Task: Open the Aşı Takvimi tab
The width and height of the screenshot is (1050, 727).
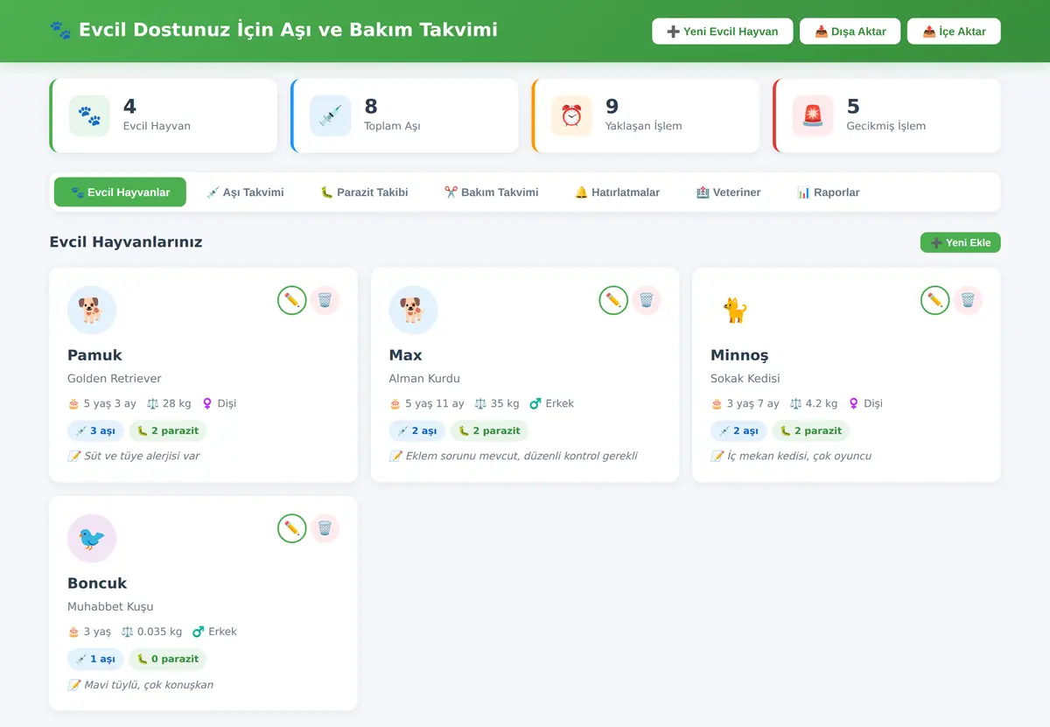Action: 245,192
